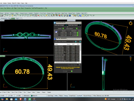Toggle Ortho mode in status bar

tap(56, 96)
